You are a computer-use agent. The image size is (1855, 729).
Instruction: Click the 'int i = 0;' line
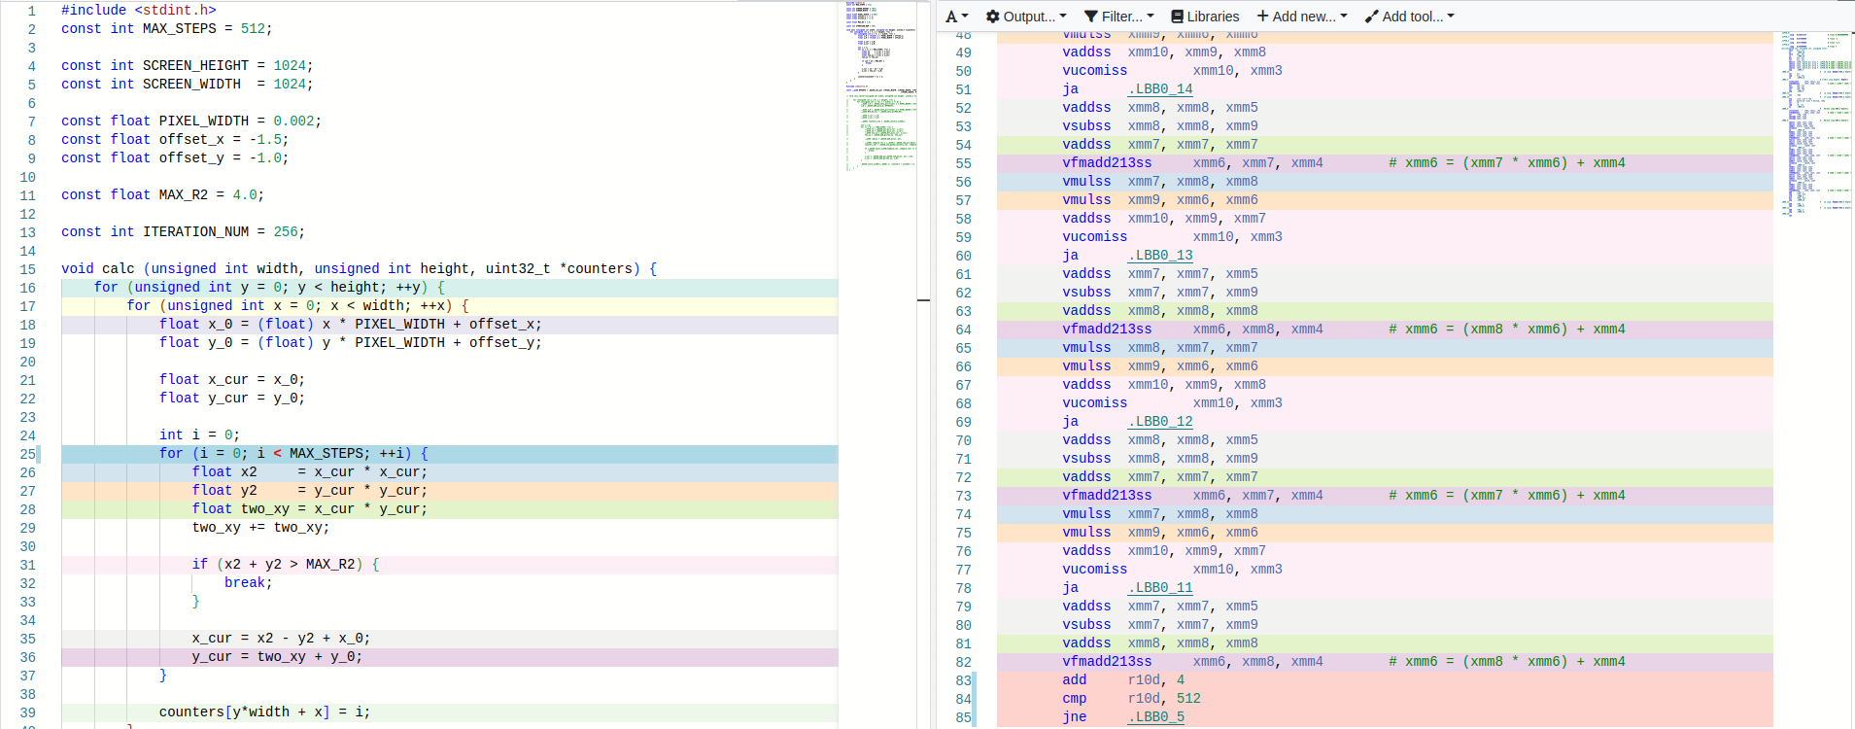click(200, 434)
